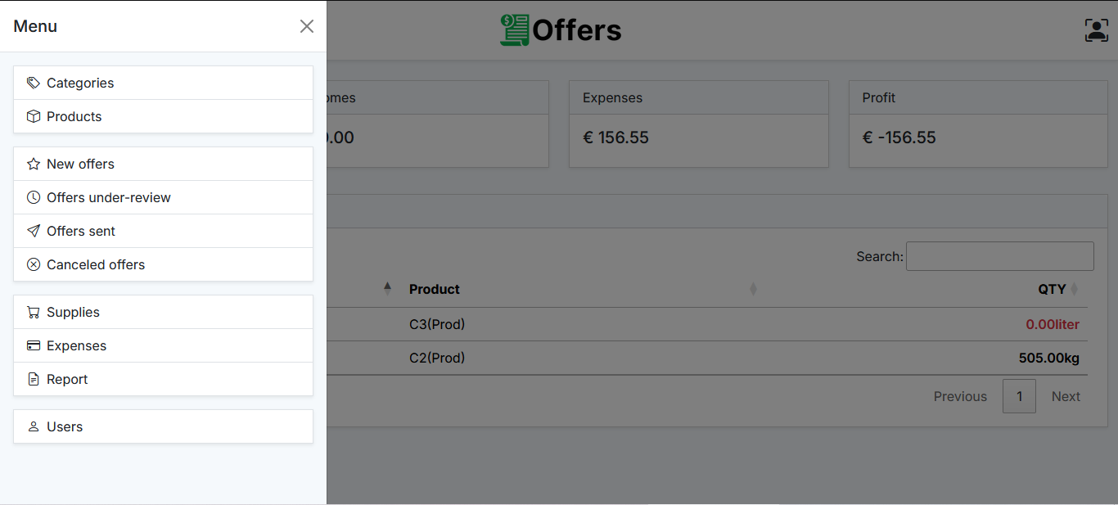Click the box icon beside Products
This screenshot has width=1118, height=505.
click(34, 116)
